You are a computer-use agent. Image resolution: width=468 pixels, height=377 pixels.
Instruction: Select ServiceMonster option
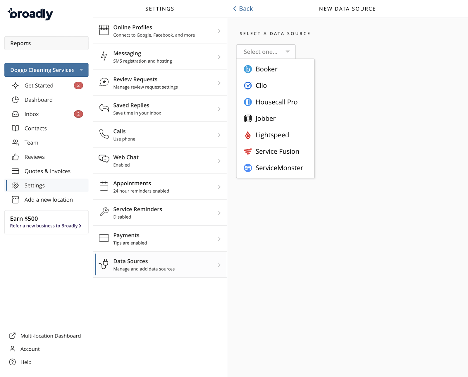[275, 168]
